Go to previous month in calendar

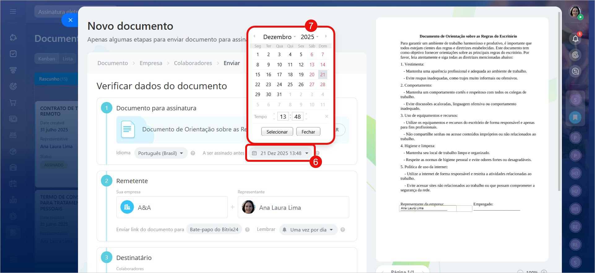click(254, 36)
